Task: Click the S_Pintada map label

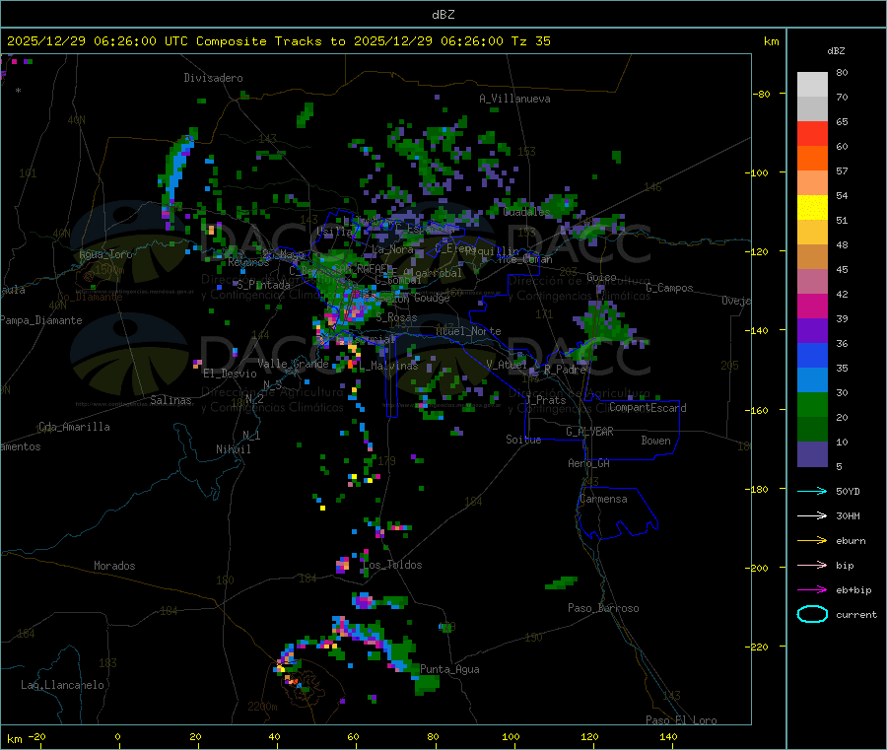Action: pos(263,285)
